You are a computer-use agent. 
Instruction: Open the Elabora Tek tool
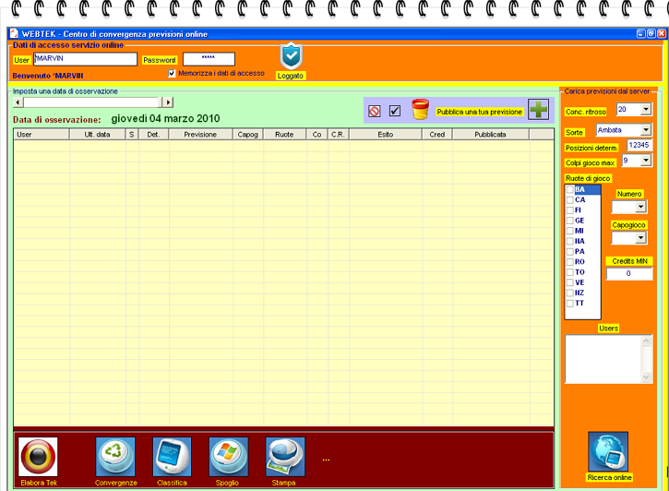click(38, 457)
